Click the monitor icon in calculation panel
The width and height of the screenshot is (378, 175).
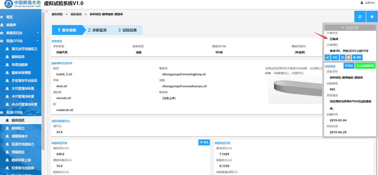(x=327, y=57)
